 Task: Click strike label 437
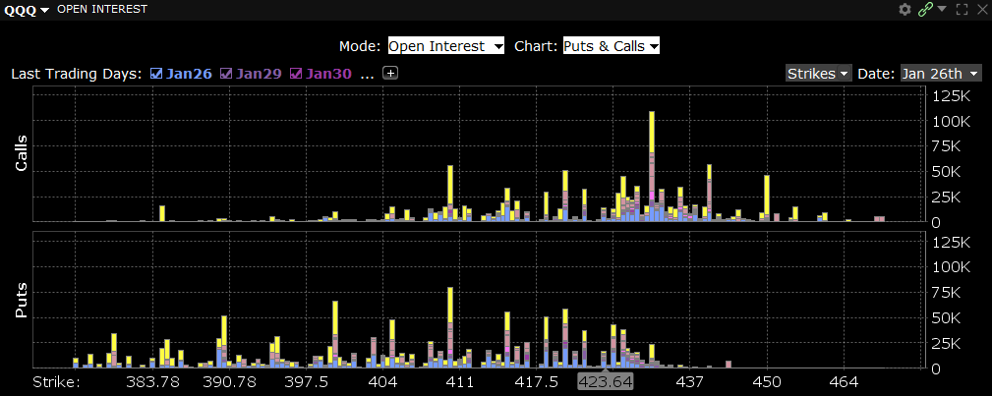(x=690, y=382)
